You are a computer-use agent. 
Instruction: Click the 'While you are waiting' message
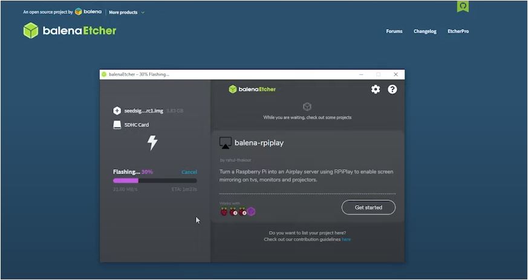tap(307, 117)
